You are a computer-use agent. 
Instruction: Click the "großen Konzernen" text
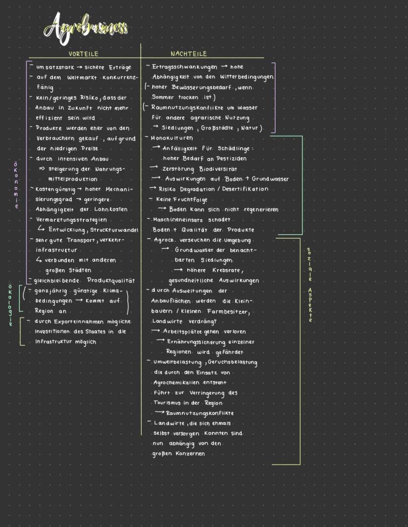[178, 454]
